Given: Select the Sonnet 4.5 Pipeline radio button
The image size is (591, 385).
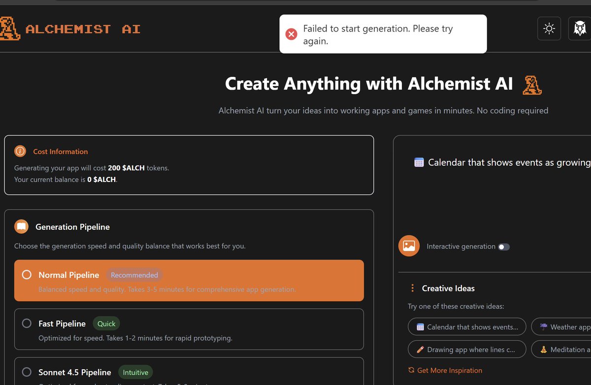Looking at the screenshot, I should click(x=27, y=372).
